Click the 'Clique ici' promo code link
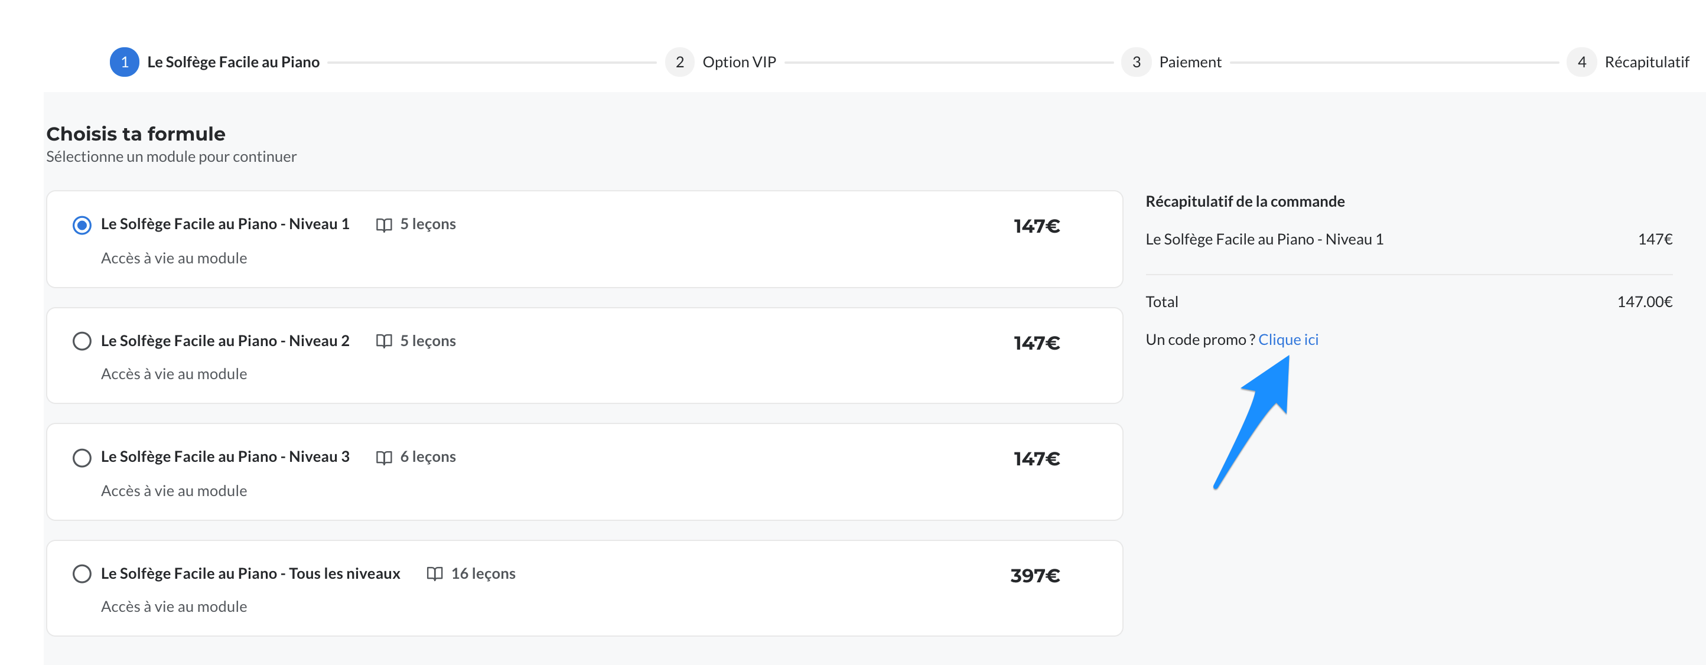The height and width of the screenshot is (665, 1706). [x=1287, y=340]
